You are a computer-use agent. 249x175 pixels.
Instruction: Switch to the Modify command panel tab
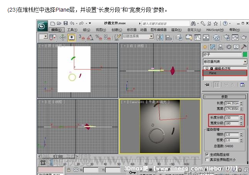[x=213, y=47]
